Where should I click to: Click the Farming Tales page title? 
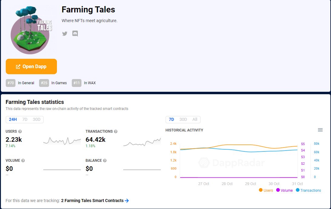coord(88,10)
